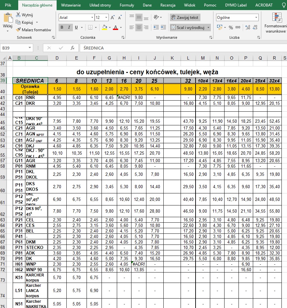
Task: Toggle Merge and Center (Scal i wyśrodkuj)
Action: coord(188,27)
